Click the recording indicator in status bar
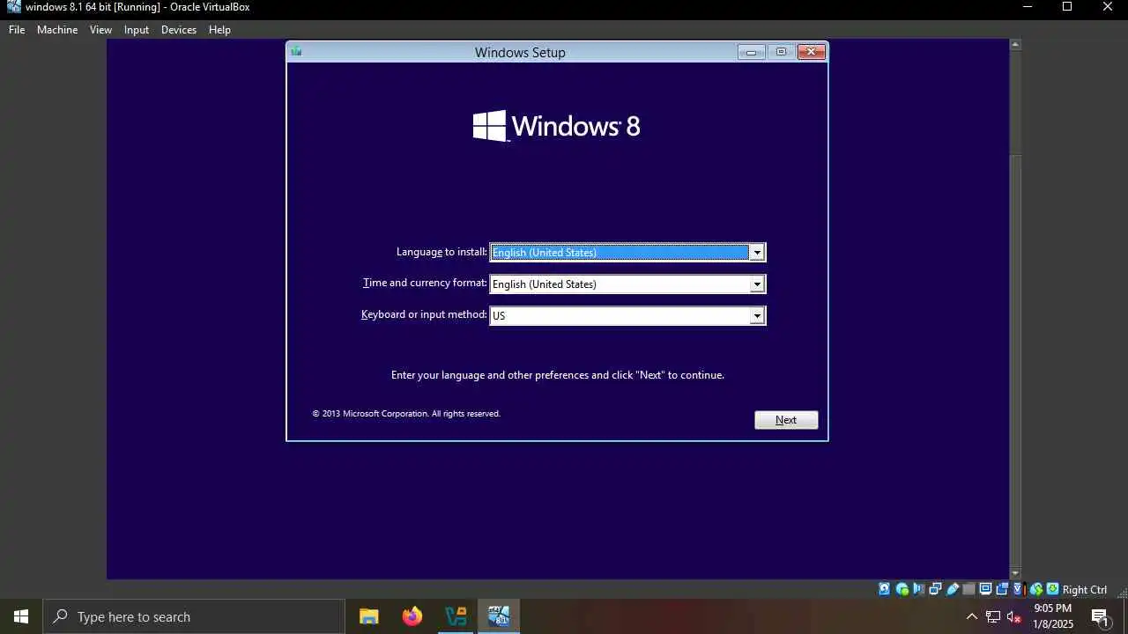This screenshot has width=1128, height=634. [x=1002, y=589]
